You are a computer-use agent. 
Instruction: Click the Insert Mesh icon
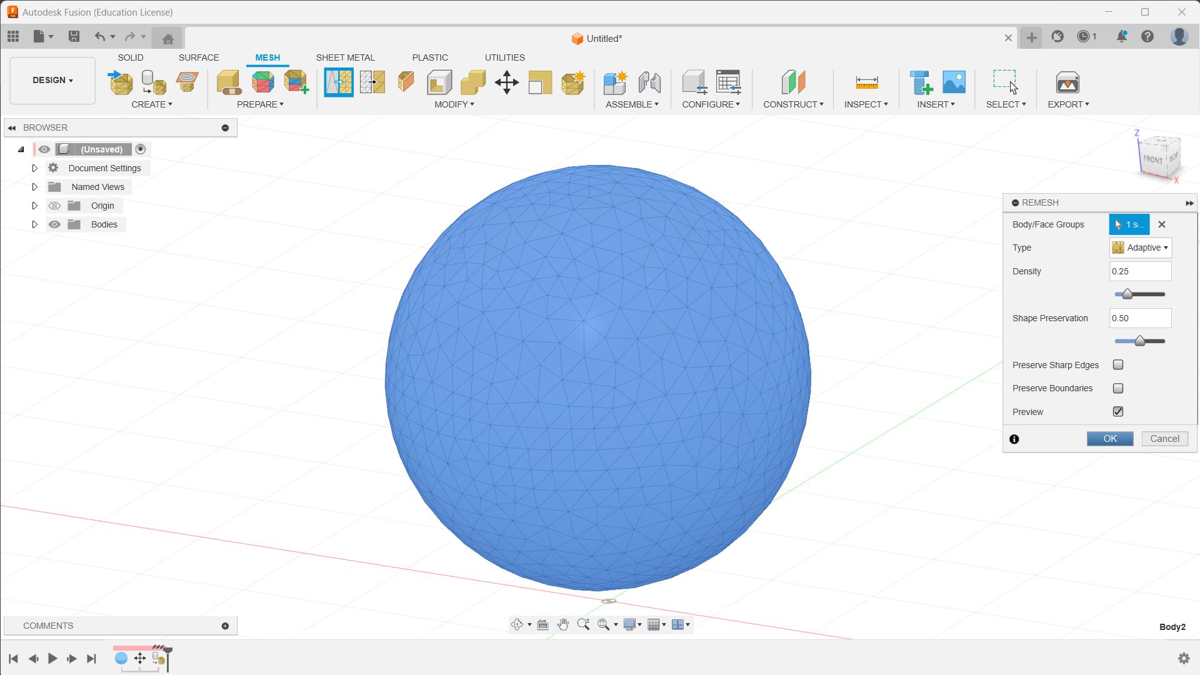point(121,82)
